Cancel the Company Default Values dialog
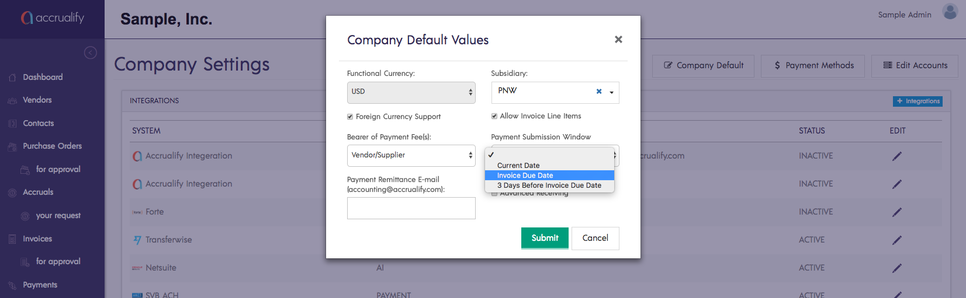This screenshot has height=298, width=966. click(595, 238)
